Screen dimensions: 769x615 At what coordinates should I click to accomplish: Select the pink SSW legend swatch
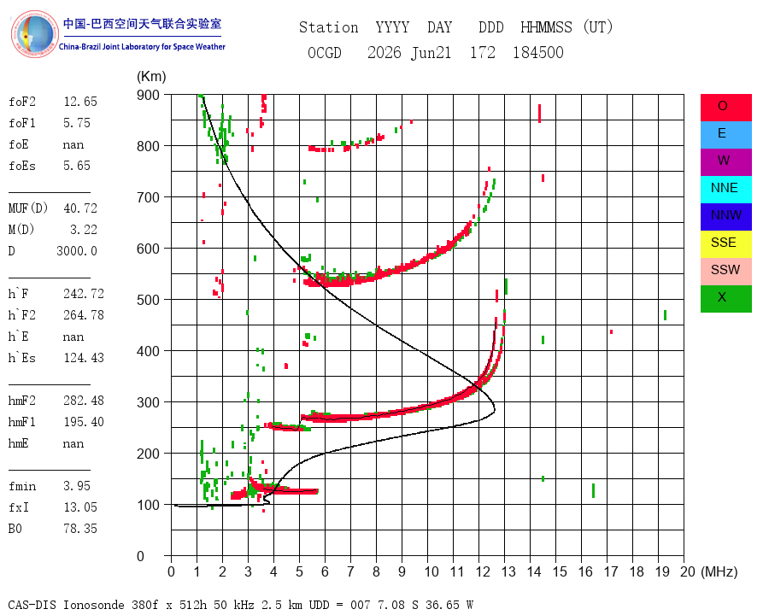tap(725, 272)
